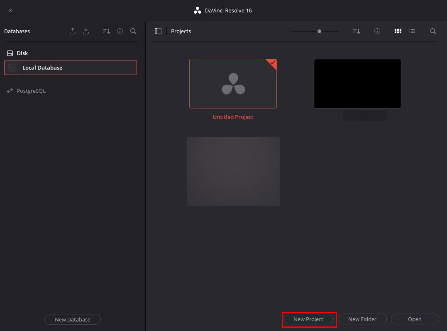The width and height of the screenshot is (447, 331).
Task: Click the DaVinci Resolve logo icon
Action: point(197,10)
